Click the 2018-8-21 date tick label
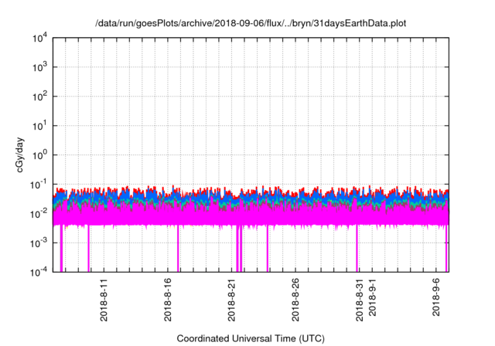The width and height of the screenshot is (495, 346). pyautogui.click(x=231, y=300)
